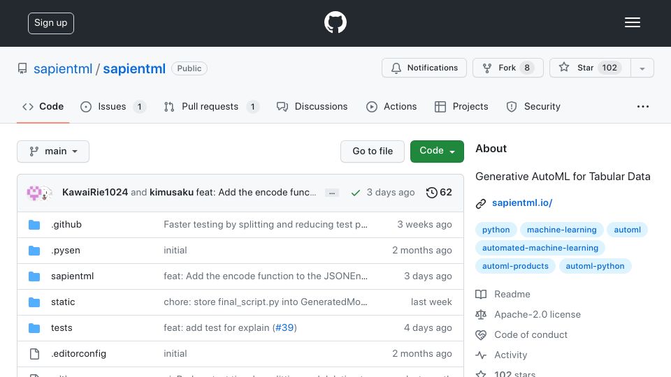Open the sapientml.io/ website link
The height and width of the screenshot is (377, 671).
(522, 202)
